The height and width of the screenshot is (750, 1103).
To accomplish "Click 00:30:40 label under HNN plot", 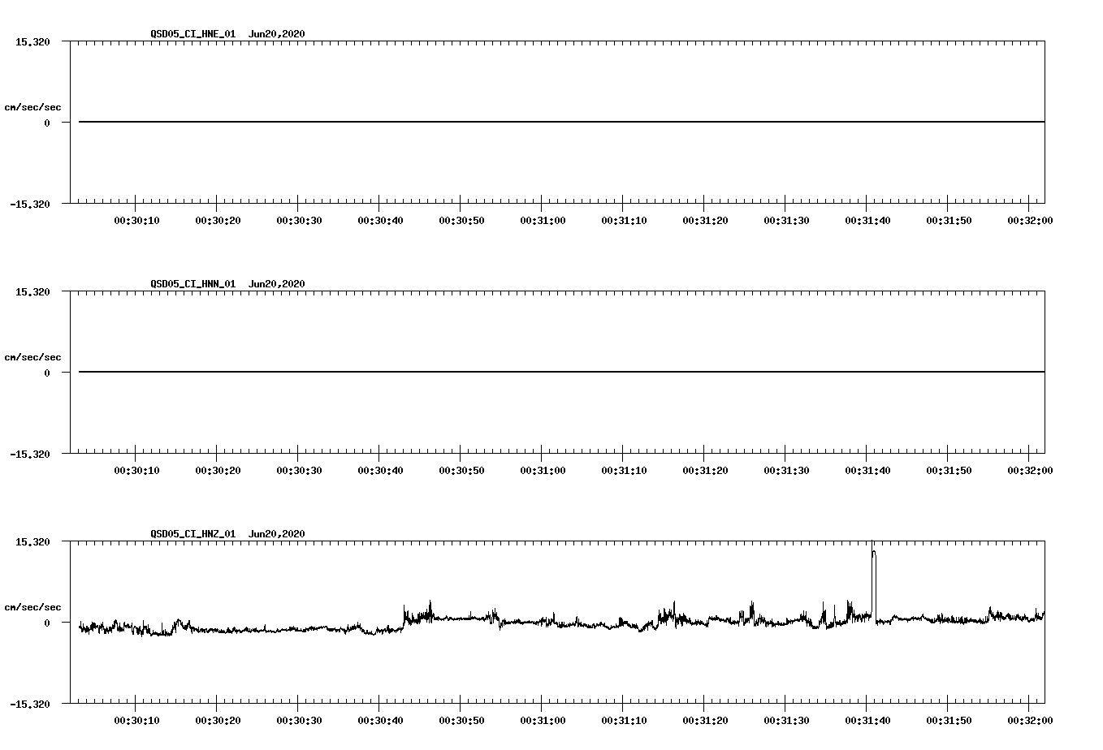I will (380, 471).
